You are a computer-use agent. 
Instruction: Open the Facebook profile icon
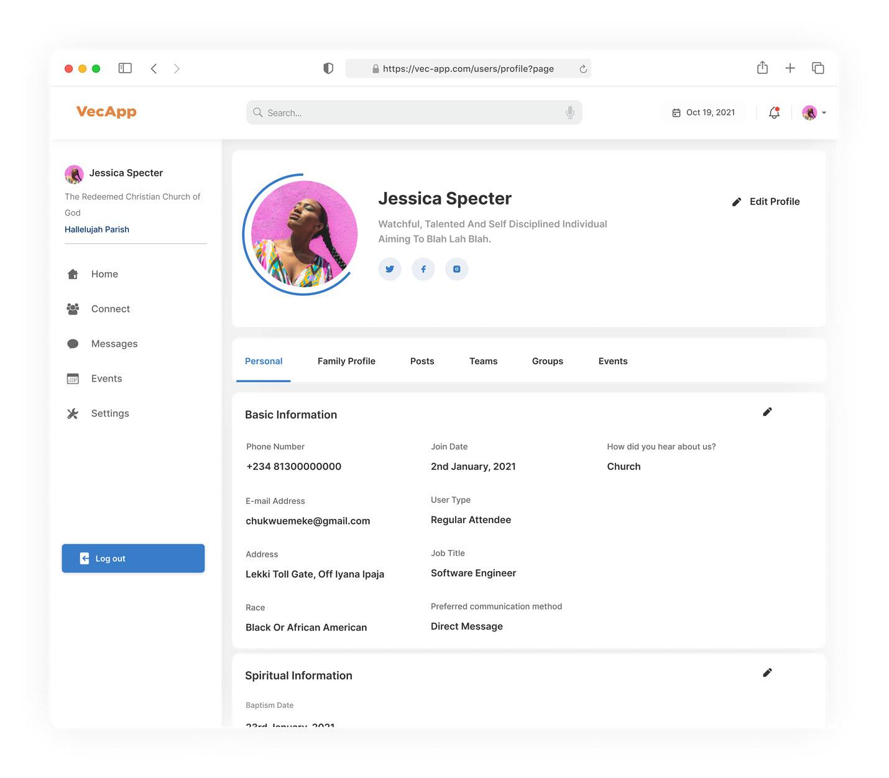click(x=423, y=269)
